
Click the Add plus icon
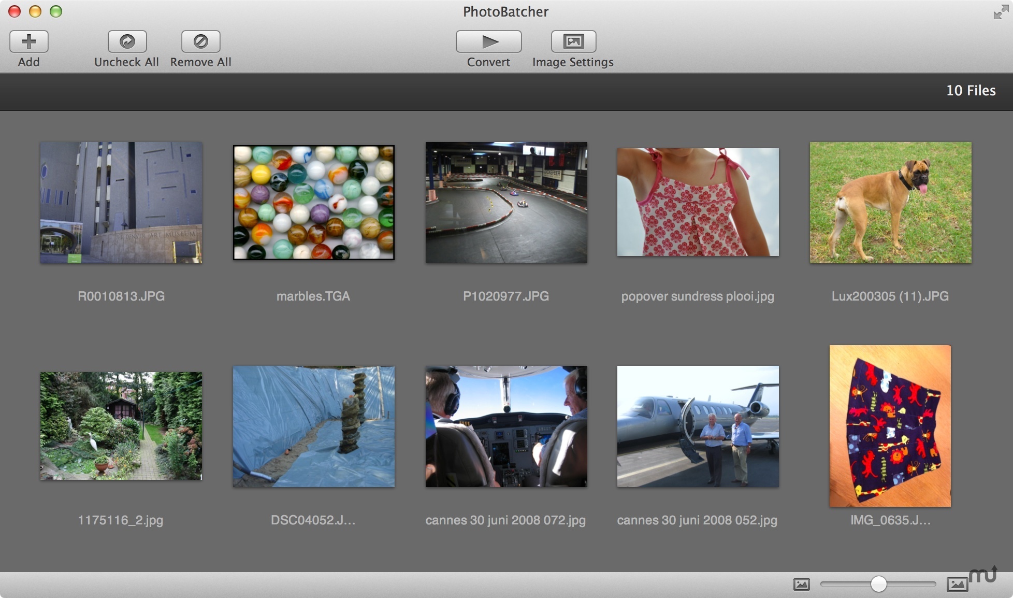pyautogui.click(x=29, y=41)
